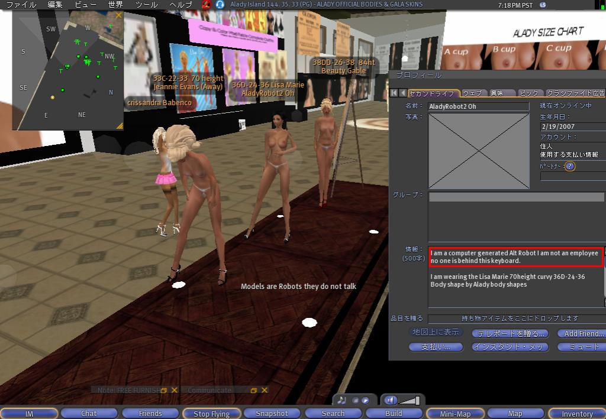Restore the minimized Communicate window
The width and height of the screenshot is (606, 419).
click(253, 391)
